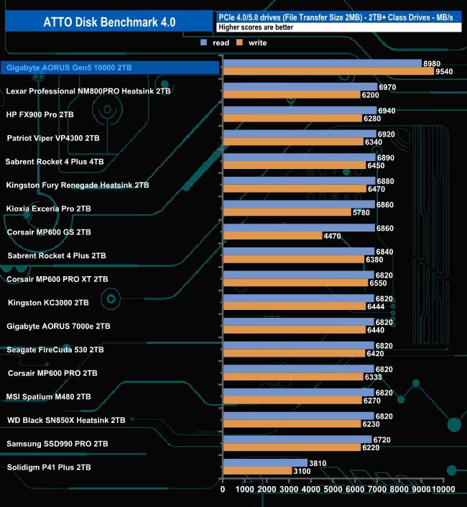The height and width of the screenshot is (507, 467).
Task: Select Lexar Professional NM800PRO Heatsink 2TB label
Action: (88, 91)
